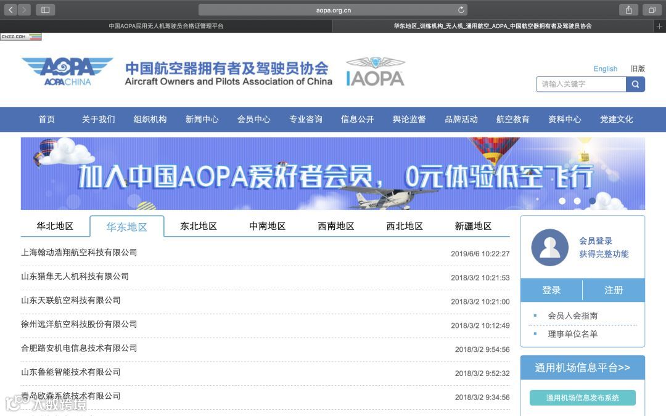Select the first banner carousel dot

pyautogui.click(x=562, y=201)
